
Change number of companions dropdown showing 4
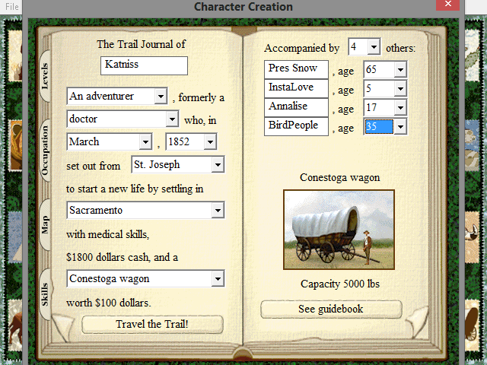tap(374, 47)
